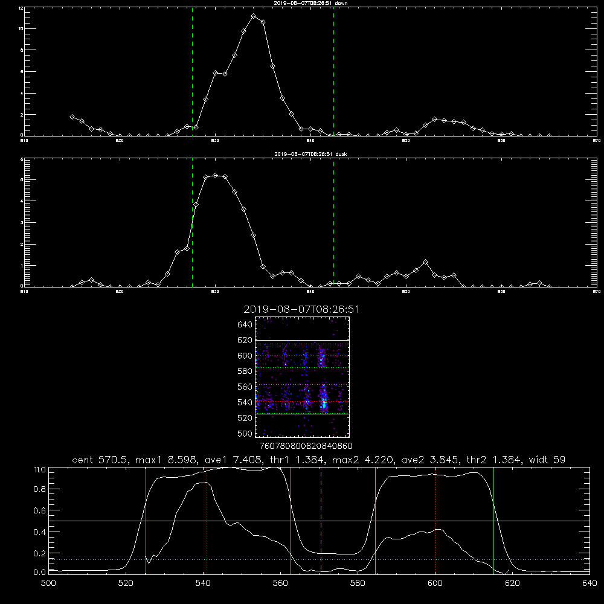Click bottom plot x-axis label 600

coord(435,583)
